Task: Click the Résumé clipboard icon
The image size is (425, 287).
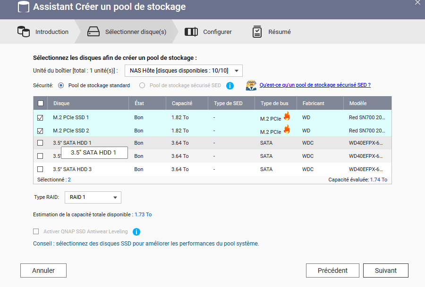Action: click(x=257, y=32)
